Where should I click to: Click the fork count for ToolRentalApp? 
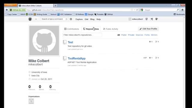click(x=157, y=58)
